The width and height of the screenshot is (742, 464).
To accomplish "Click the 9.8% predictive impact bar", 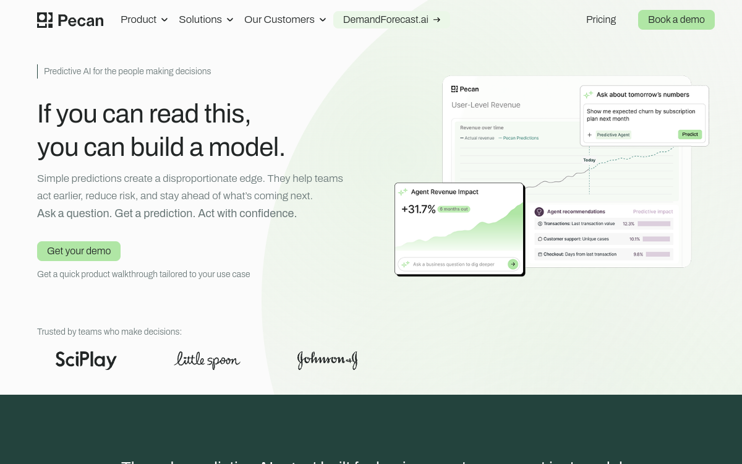I will click(658, 254).
